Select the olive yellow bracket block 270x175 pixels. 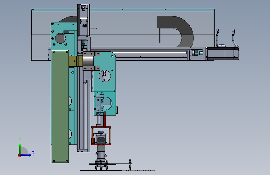(x=76, y=61)
